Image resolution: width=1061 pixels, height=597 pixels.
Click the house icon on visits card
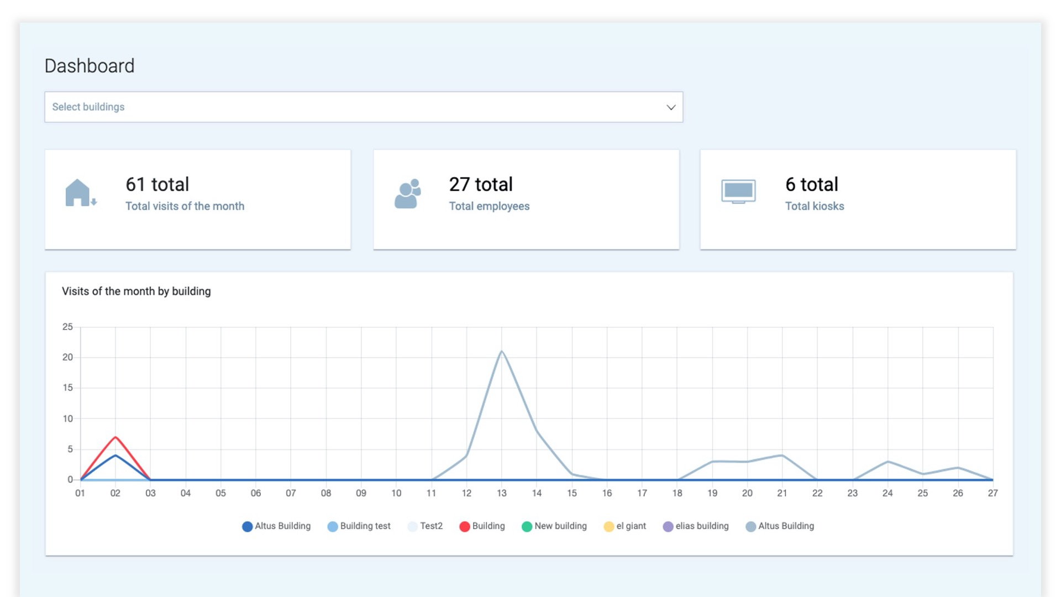coord(79,192)
